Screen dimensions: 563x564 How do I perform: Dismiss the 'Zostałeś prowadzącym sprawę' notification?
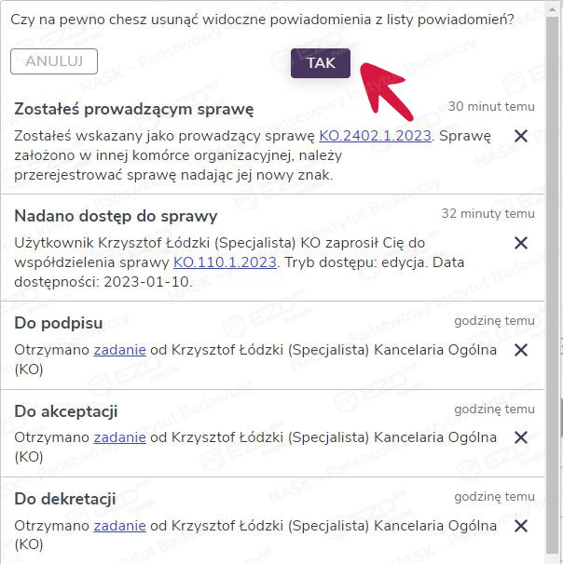(521, 136)
